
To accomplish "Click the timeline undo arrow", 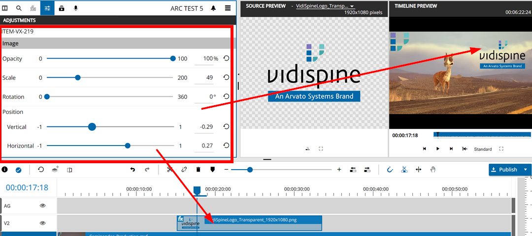I will coord(133,170).
